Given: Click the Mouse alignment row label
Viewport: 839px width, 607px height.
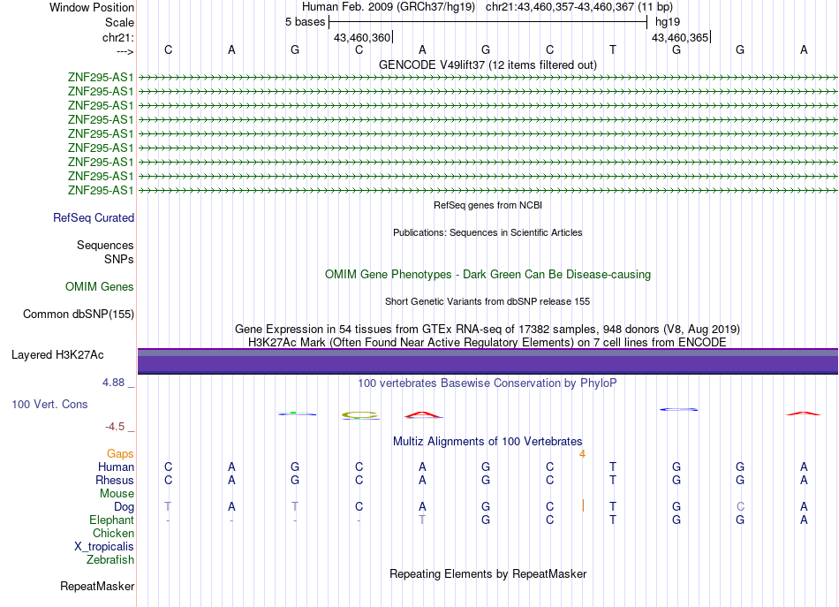Looking at the screenshot, I should pyautogui.click(x=117, y=494).
